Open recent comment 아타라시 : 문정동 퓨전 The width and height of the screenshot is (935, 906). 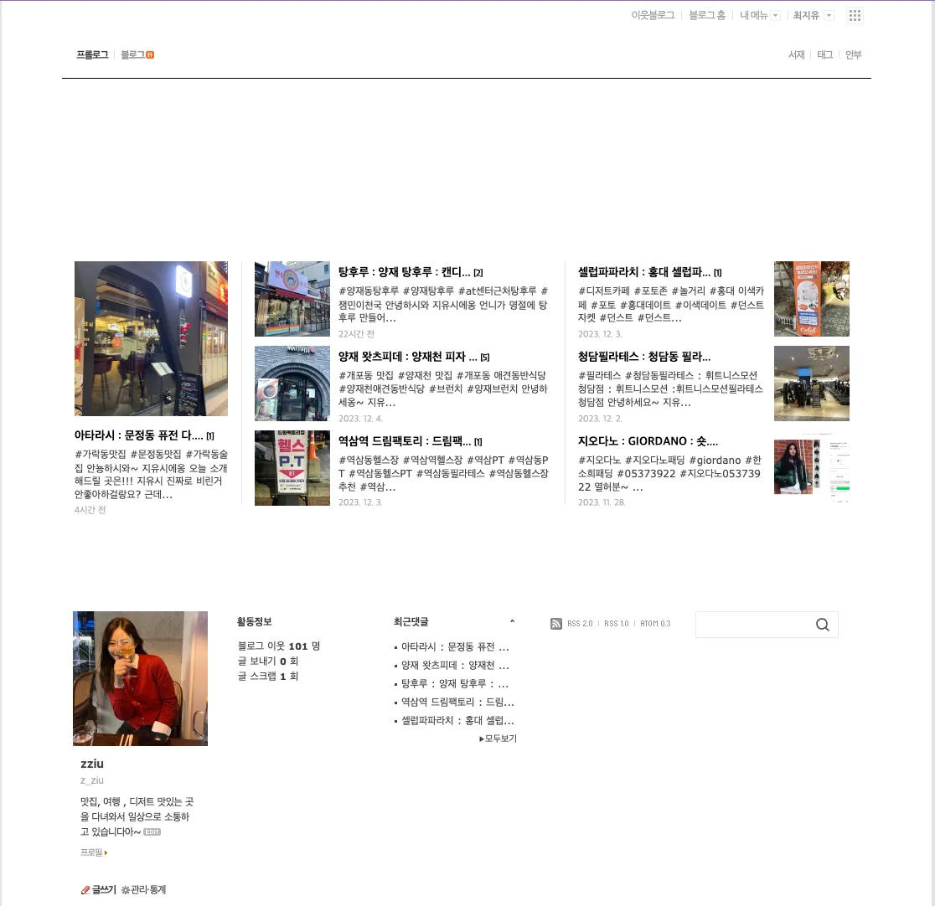click(455, 646)
